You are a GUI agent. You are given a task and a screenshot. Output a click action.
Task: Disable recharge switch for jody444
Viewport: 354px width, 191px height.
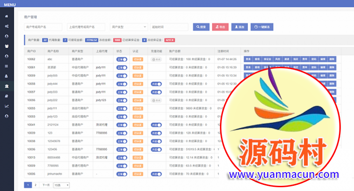(x=156, y=84)
